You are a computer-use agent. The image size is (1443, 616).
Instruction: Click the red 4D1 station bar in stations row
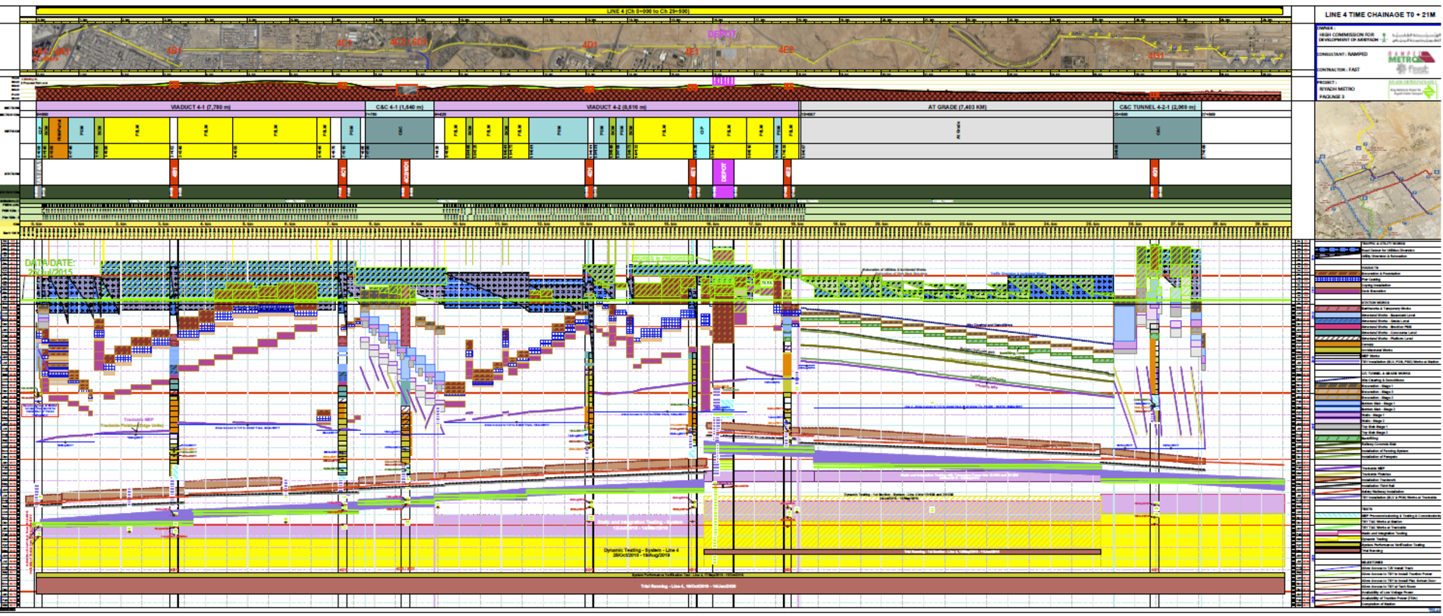(589, 172)
